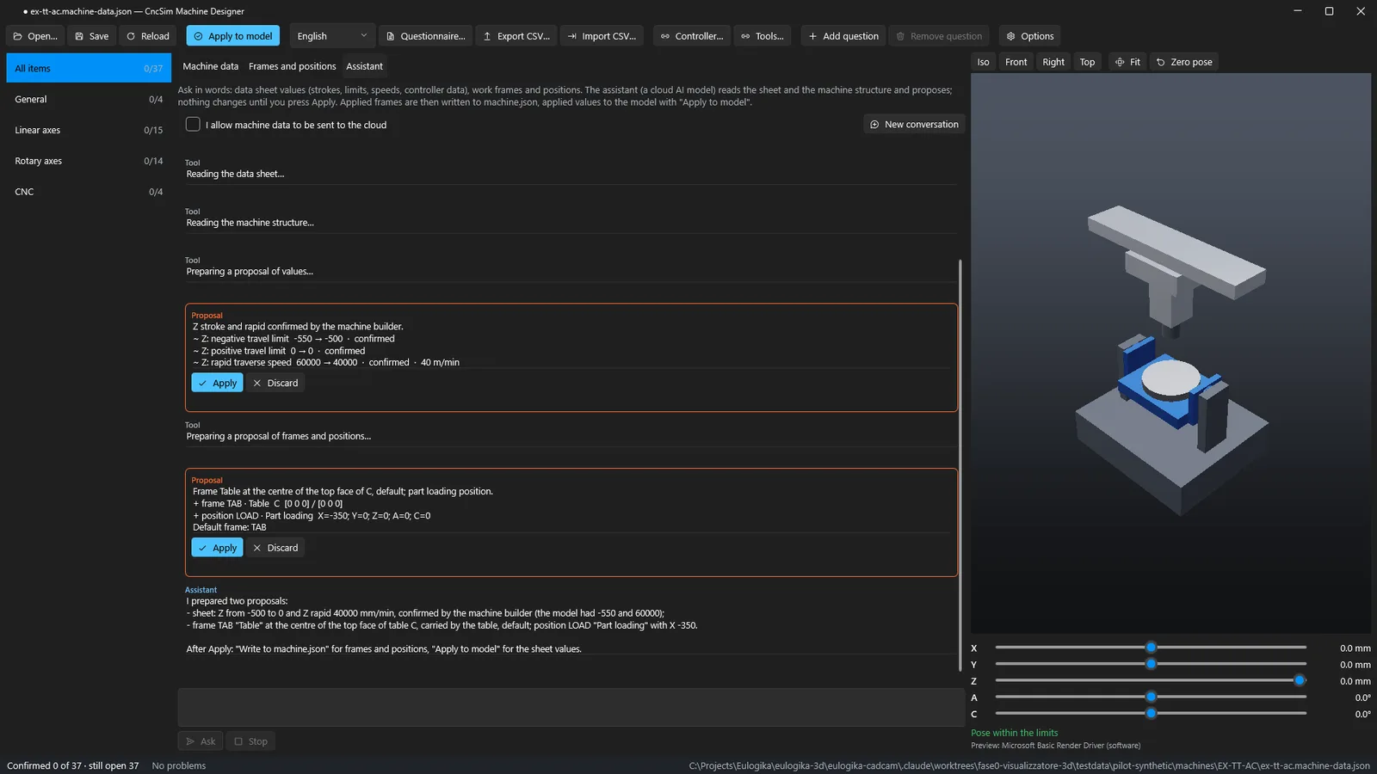The height and width of the screenshot is (774, 1377).
Task: Reset machine to Zero pose
Action: 1184,62
